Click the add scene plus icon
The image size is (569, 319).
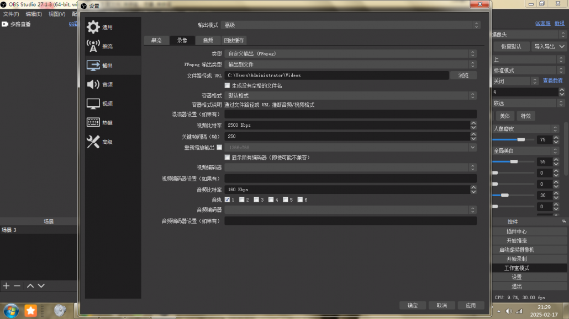pyautogui.click(x=6, y=286)
